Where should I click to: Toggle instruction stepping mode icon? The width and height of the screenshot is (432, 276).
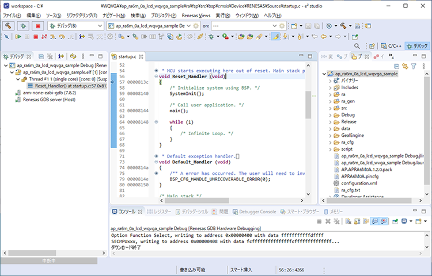(x=82, y=37)
